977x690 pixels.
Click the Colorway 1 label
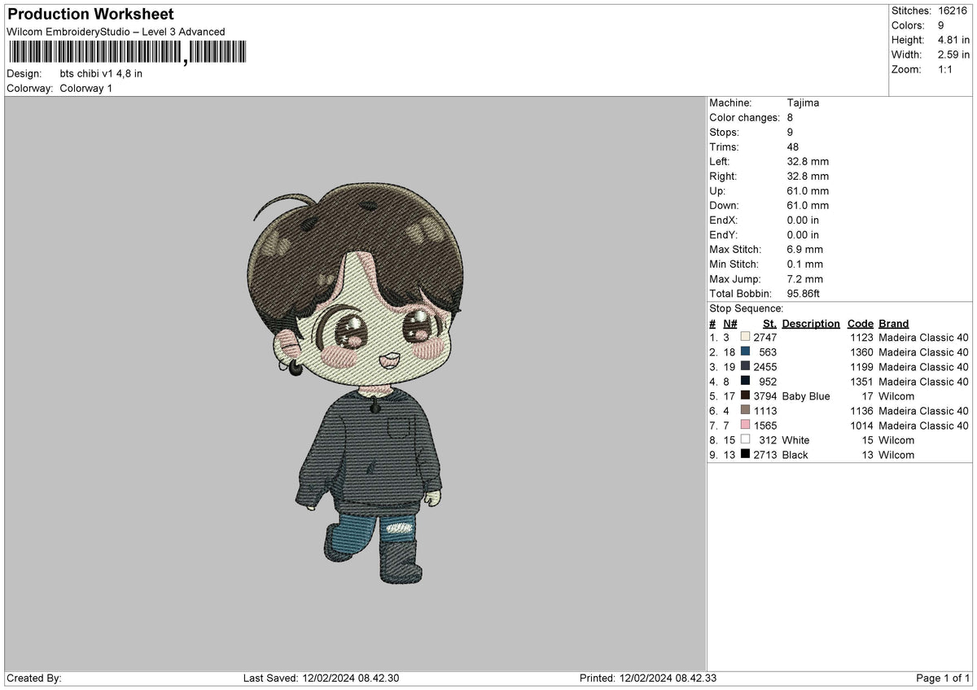86,88
